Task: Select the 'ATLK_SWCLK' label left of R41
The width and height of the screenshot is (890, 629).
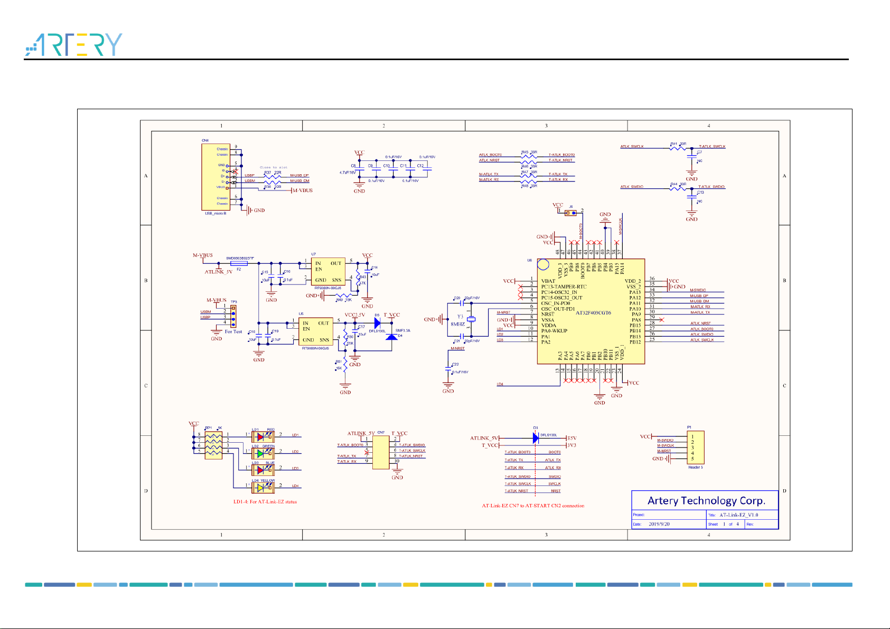Action: tap(632, 147)
